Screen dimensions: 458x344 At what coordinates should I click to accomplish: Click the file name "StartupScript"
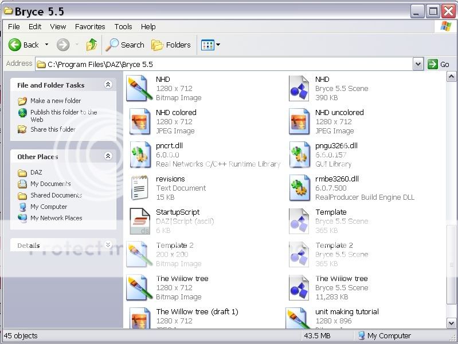178,212
